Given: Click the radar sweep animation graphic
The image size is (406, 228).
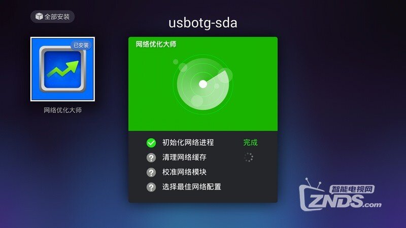Looking at the screenshot, I should (203, 84).
